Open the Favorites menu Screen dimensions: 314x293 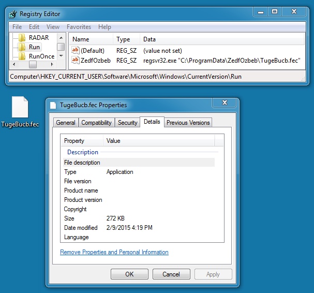[x=79, y=27]
